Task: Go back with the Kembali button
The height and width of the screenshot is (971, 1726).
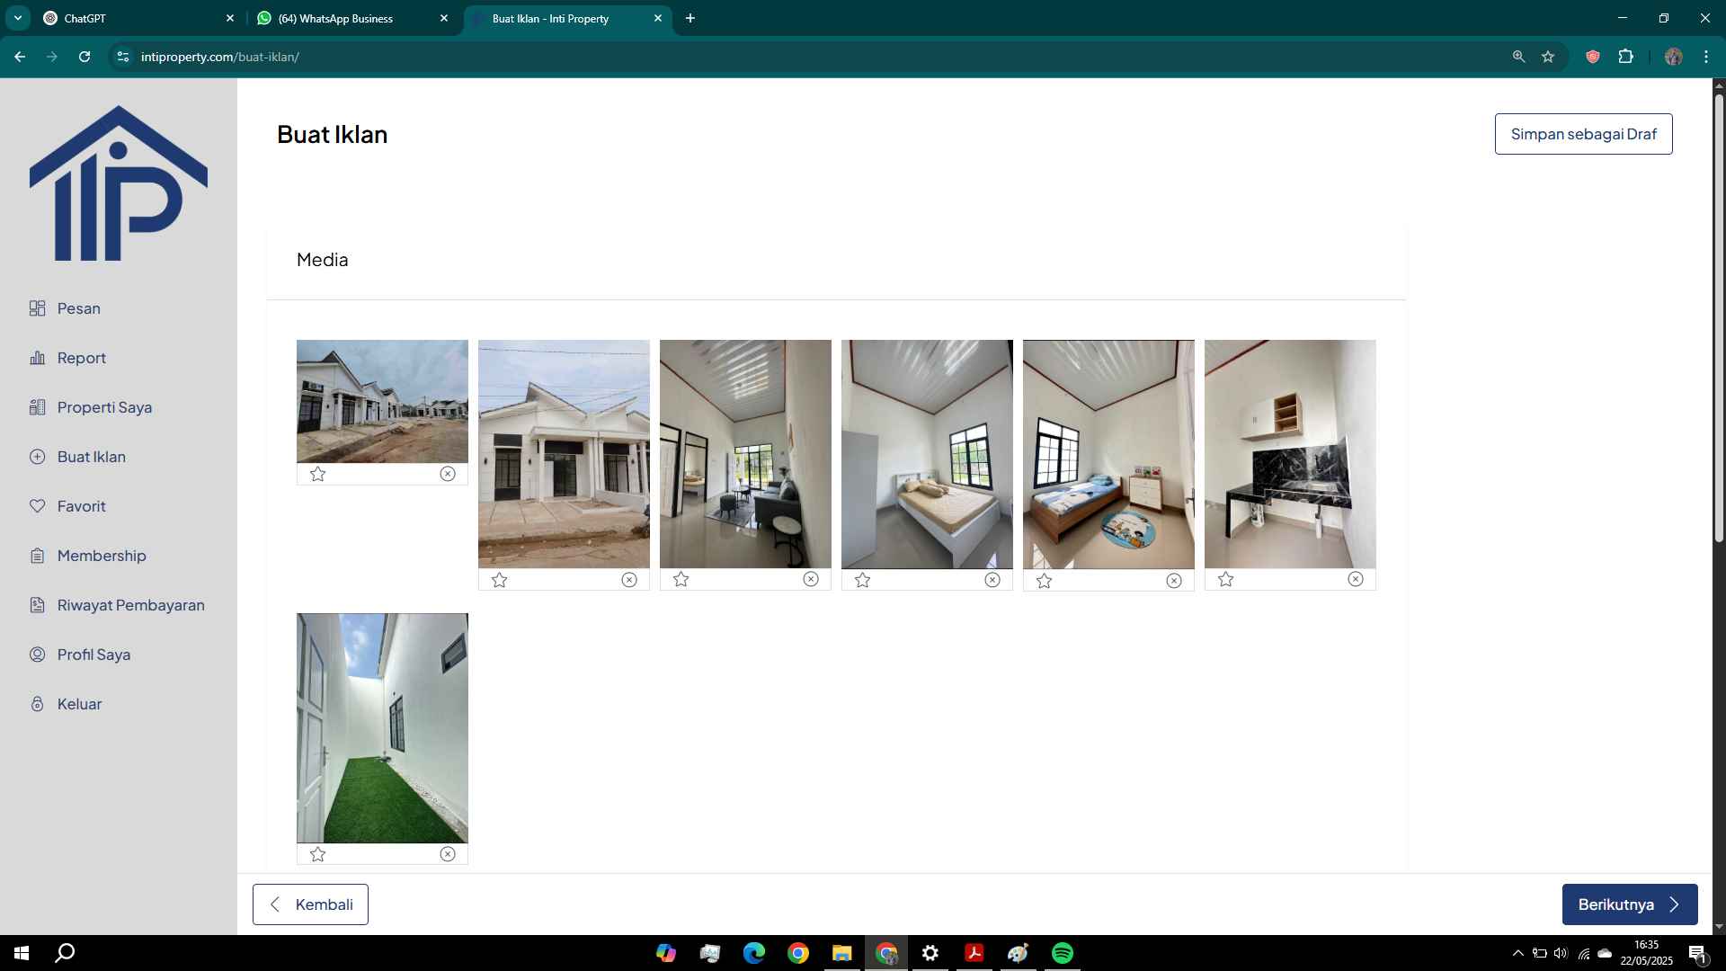Action: point(310,904)
